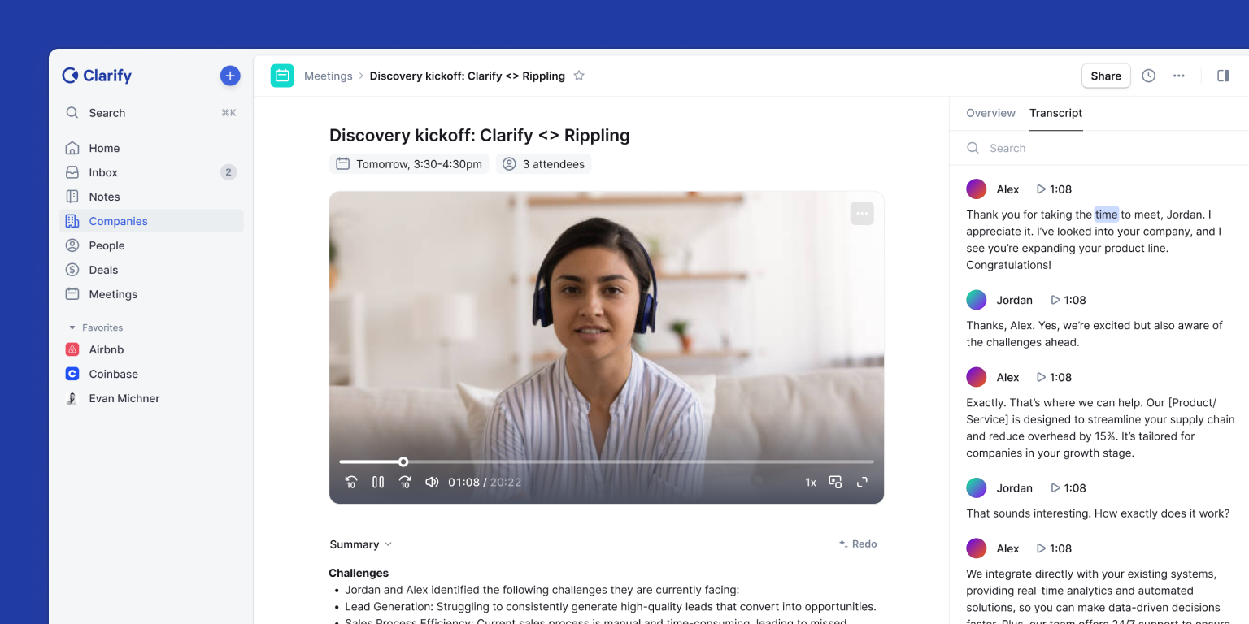Open Deals in the sidebar
1249x624 pixels.
[151, 270]
